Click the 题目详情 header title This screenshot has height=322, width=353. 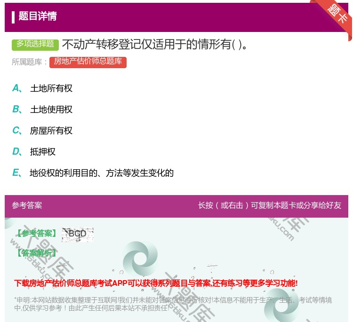pyautogui.click(x=37, y=16)
